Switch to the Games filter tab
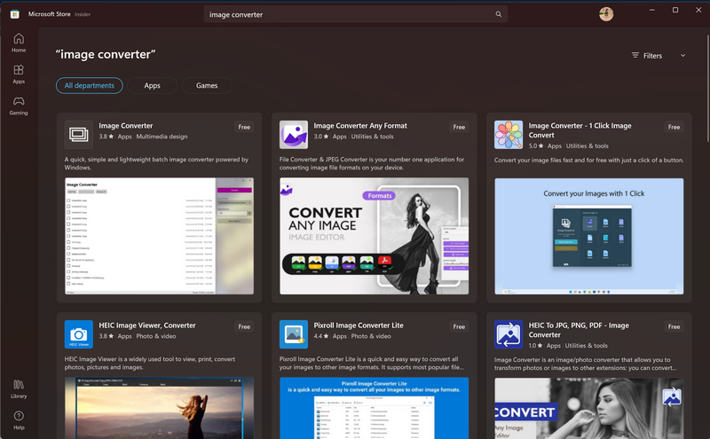710x439 pixels. [207, 86]
